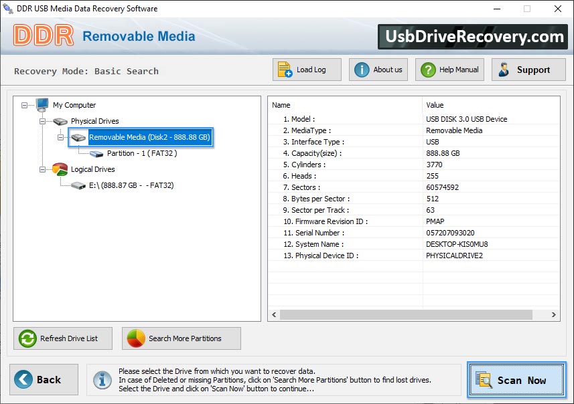Minimize the DDR recovery window
Screen dimensions: 574x404
497,9
